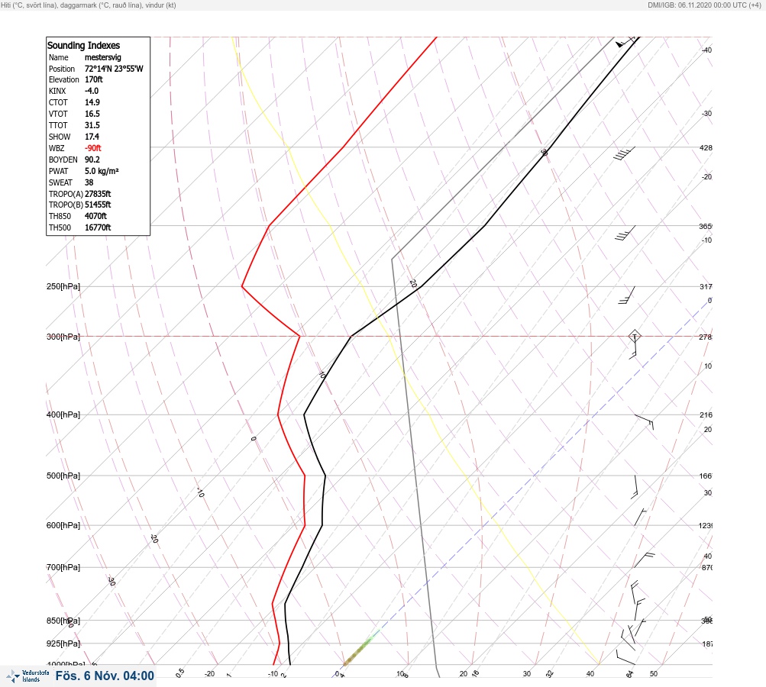Click the green-brown highlighted segment near surface
Viewport: 766px width, 687px height.
[x=360, y=650]
